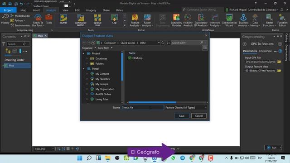This screenshot has width=290, height=163.
Task: Select the Spatial Join tool
Action: (97, 20)
